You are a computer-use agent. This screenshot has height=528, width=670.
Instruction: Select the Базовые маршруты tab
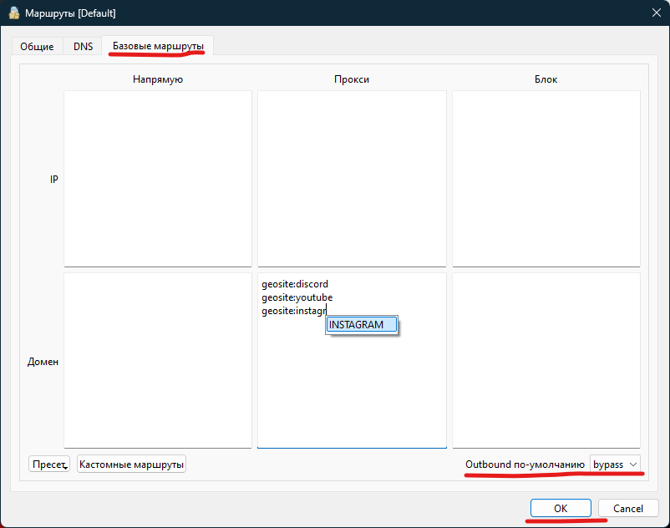[158, 47]
